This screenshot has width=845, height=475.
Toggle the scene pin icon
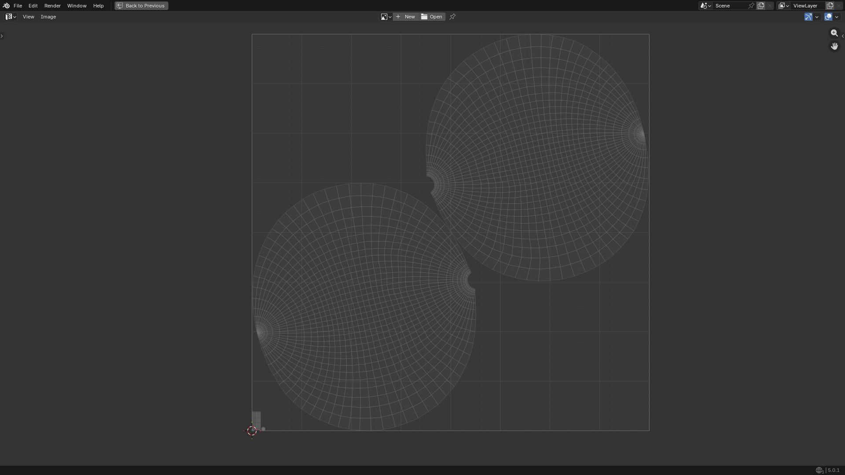click(x=751, y=6)
